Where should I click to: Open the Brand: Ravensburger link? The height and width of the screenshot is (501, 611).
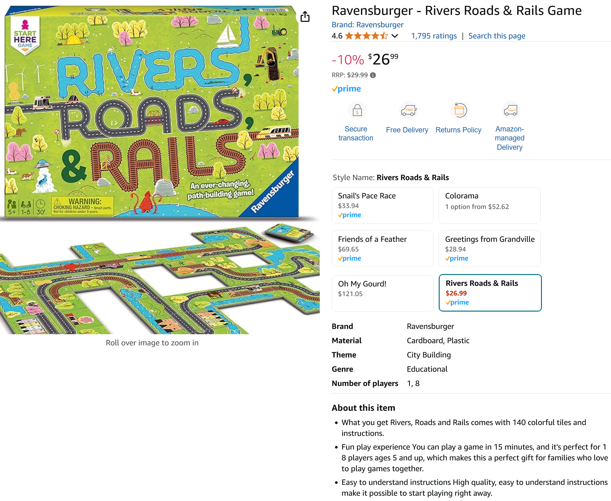367,25
